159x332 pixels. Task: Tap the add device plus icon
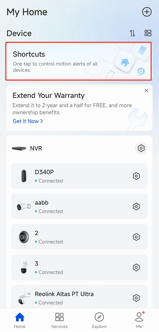coord(147,12)
